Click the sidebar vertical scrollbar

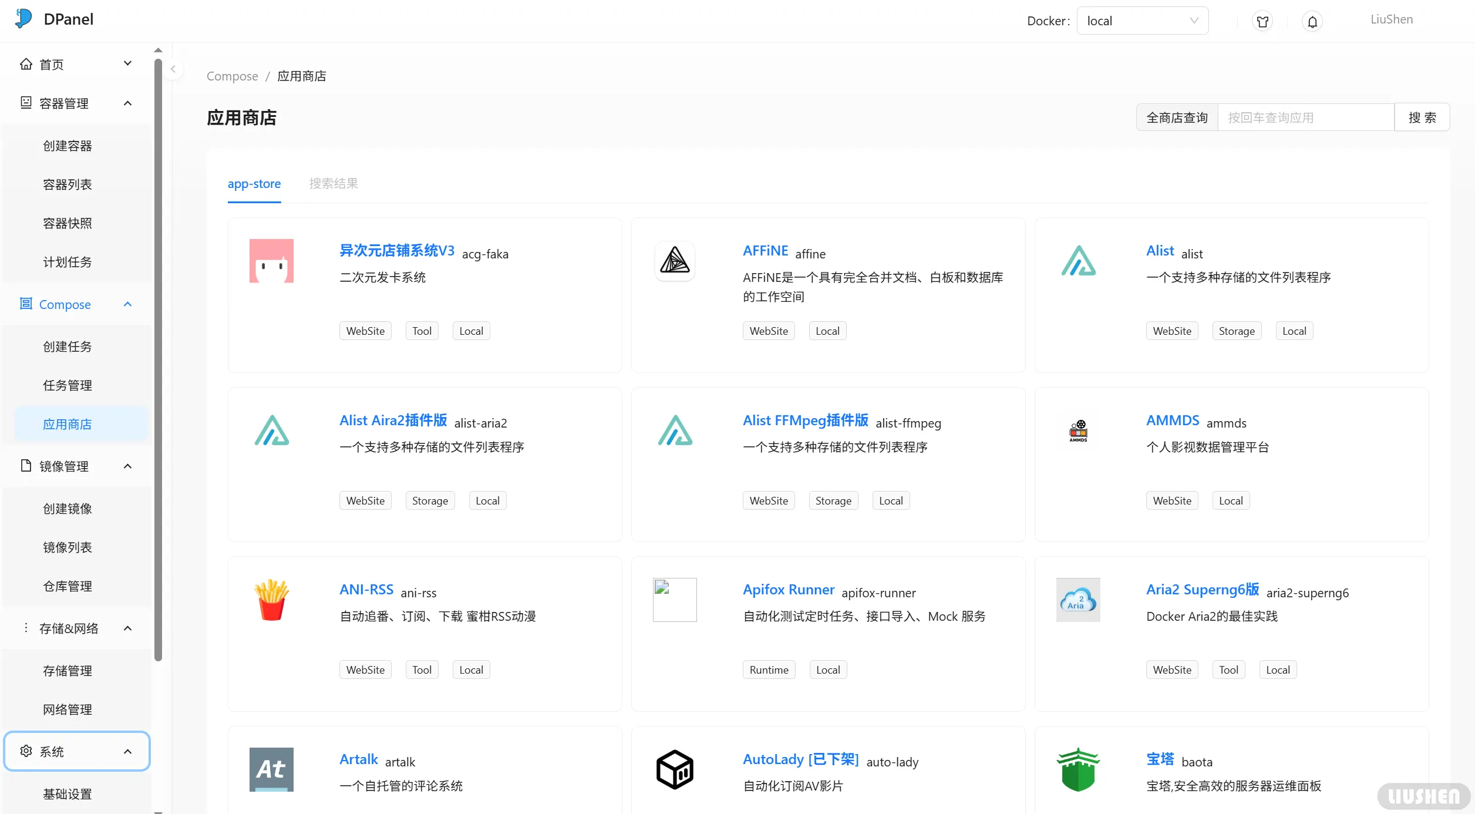click(158, 358)
